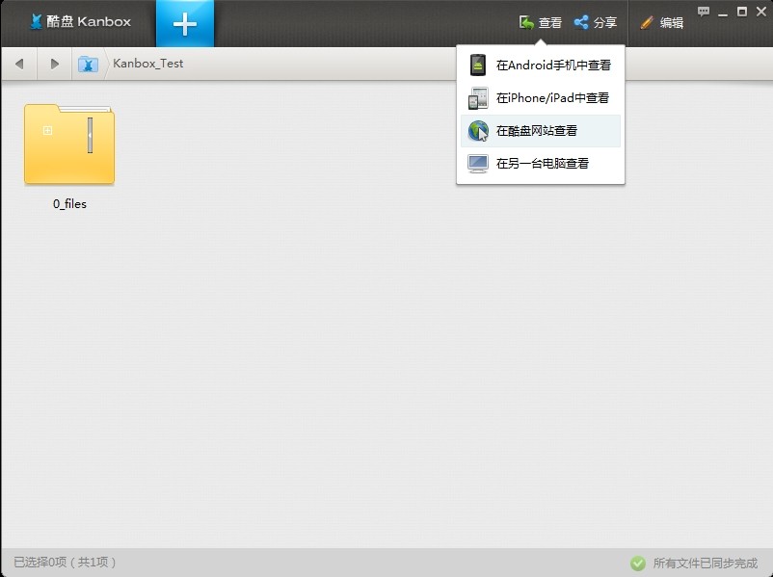Select 在Android手机中查看 menu entry
The image size is (773, 577).
(541, 66)
